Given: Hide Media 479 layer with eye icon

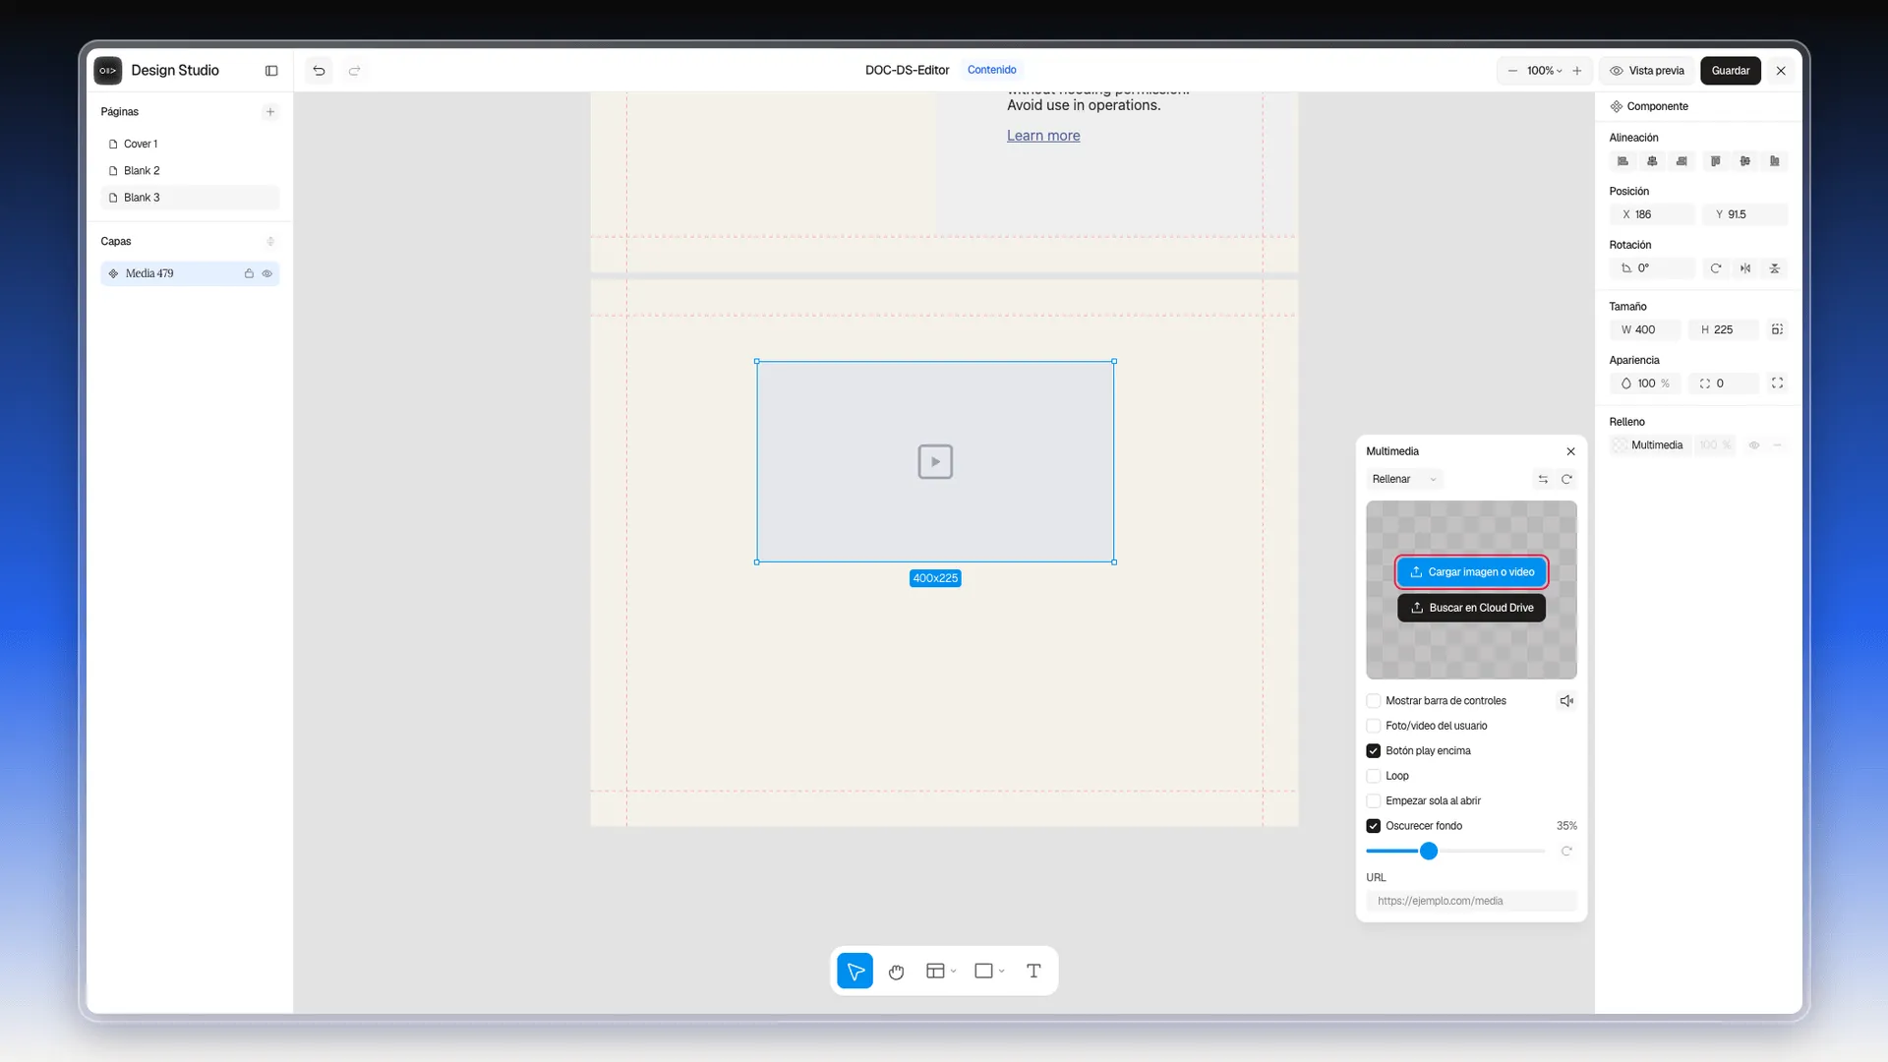Looking at the screenshot, I should tap(266, 274).
